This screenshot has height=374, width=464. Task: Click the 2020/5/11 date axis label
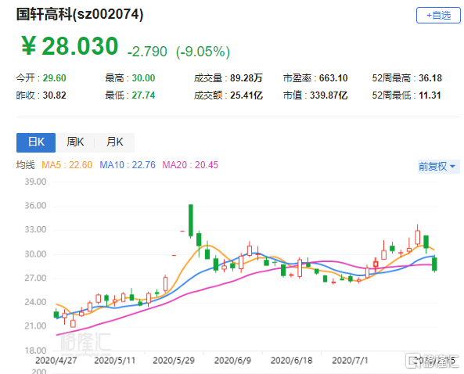tap(114, 361)
